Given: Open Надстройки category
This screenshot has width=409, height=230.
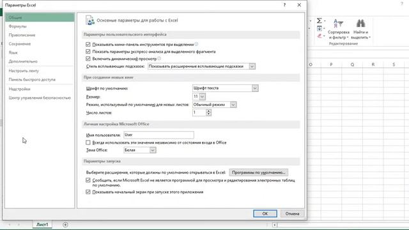Looking at the screenshot, I should click(40, 89).
